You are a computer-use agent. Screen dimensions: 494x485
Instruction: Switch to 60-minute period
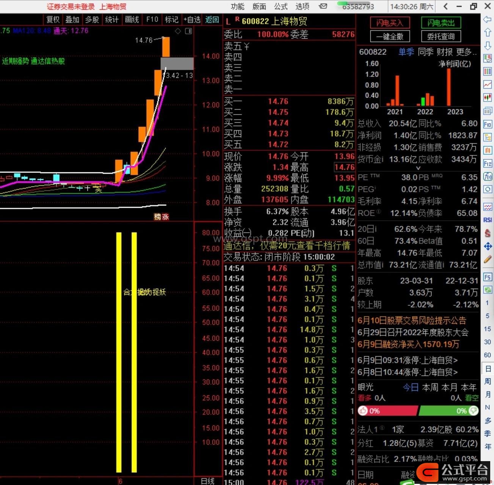[x=487, y=355]
